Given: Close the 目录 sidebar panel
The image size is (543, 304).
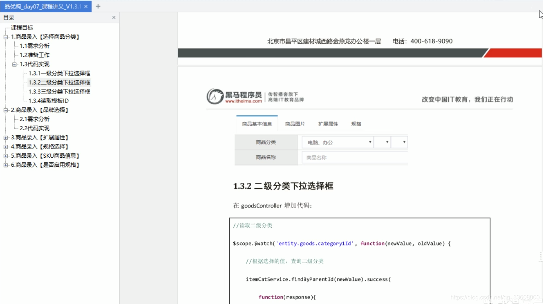Looking at the screenshot, I should click(114, 18).
